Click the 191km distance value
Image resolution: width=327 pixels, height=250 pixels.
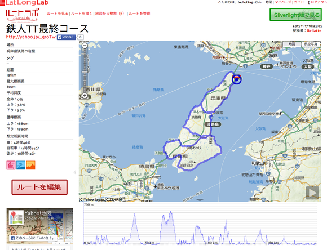[11, 75]
